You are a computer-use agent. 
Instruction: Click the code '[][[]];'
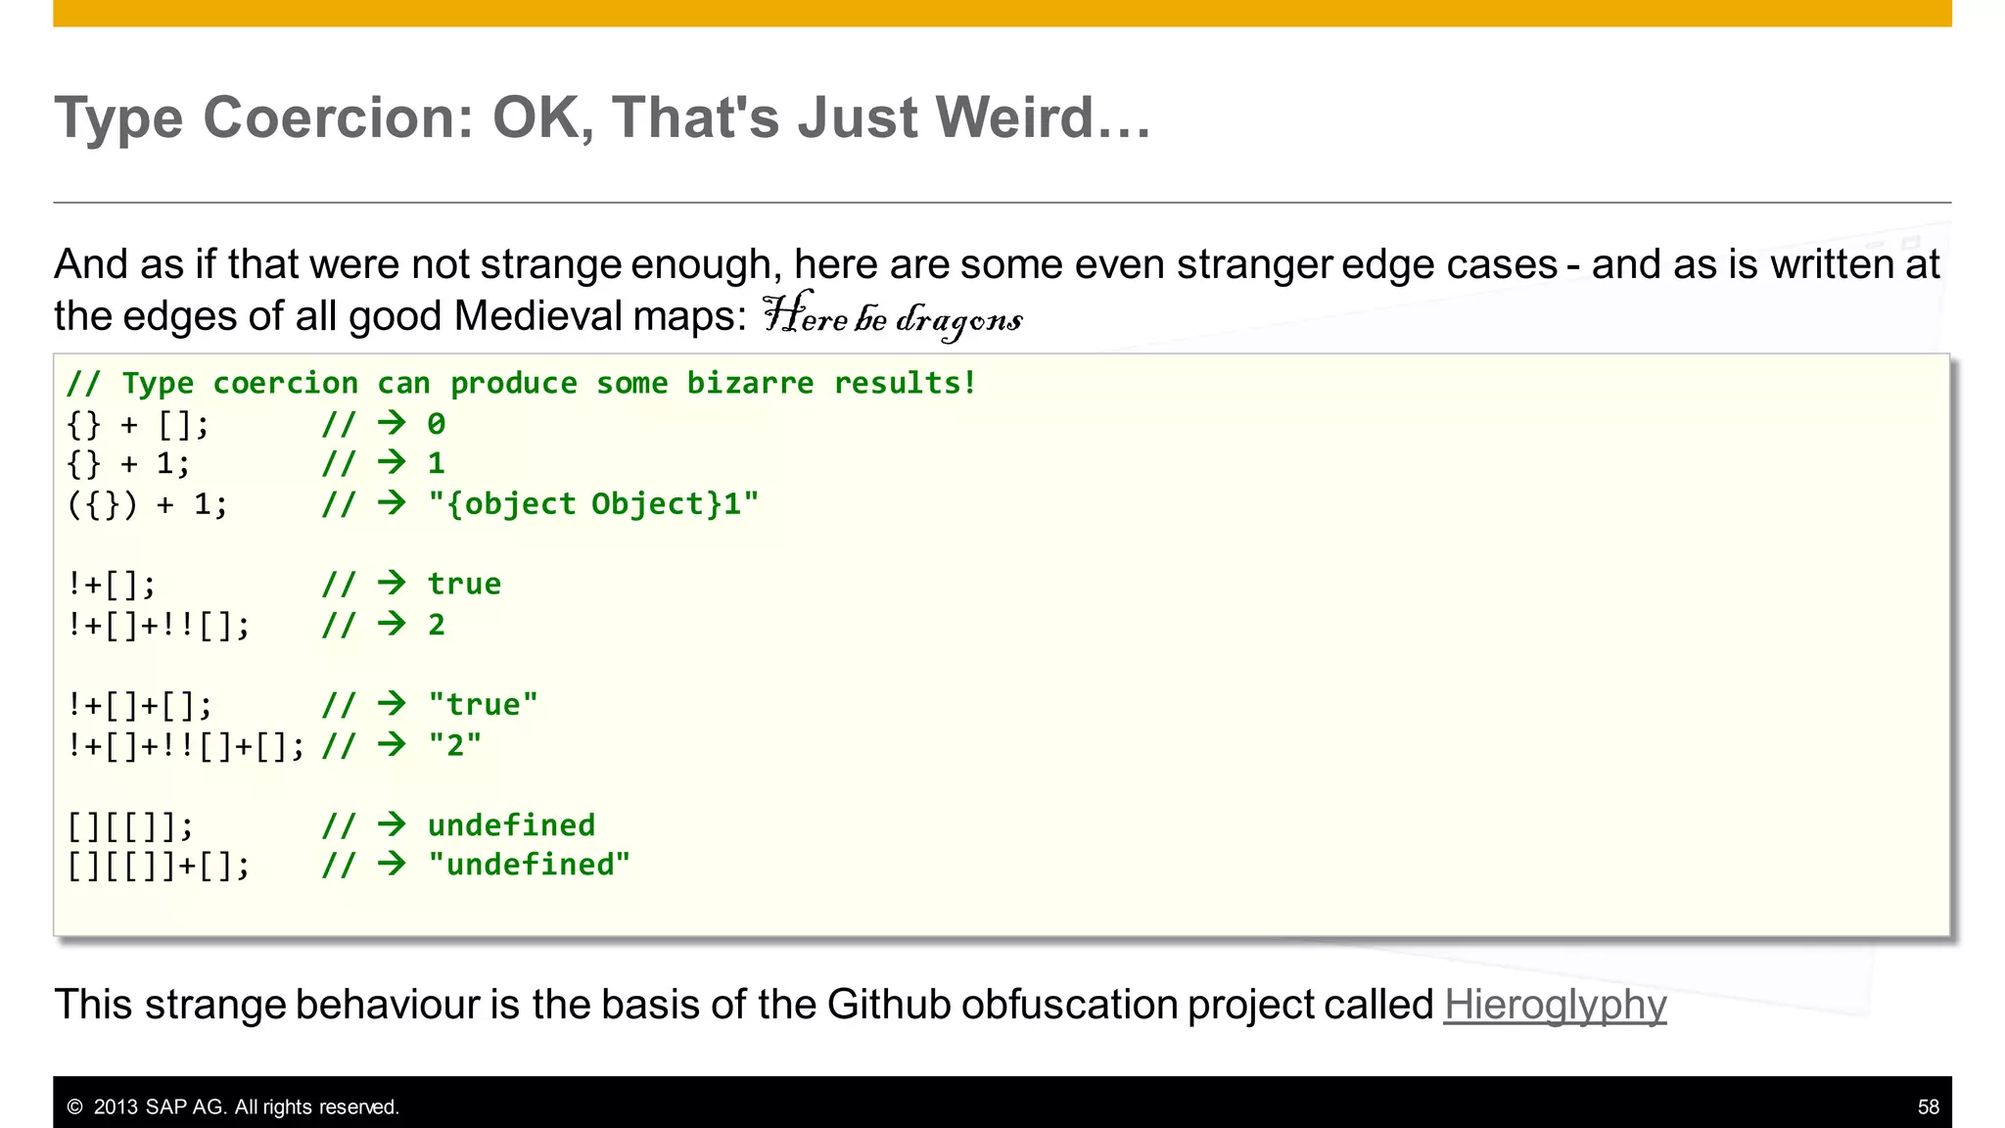coord(130,826)
